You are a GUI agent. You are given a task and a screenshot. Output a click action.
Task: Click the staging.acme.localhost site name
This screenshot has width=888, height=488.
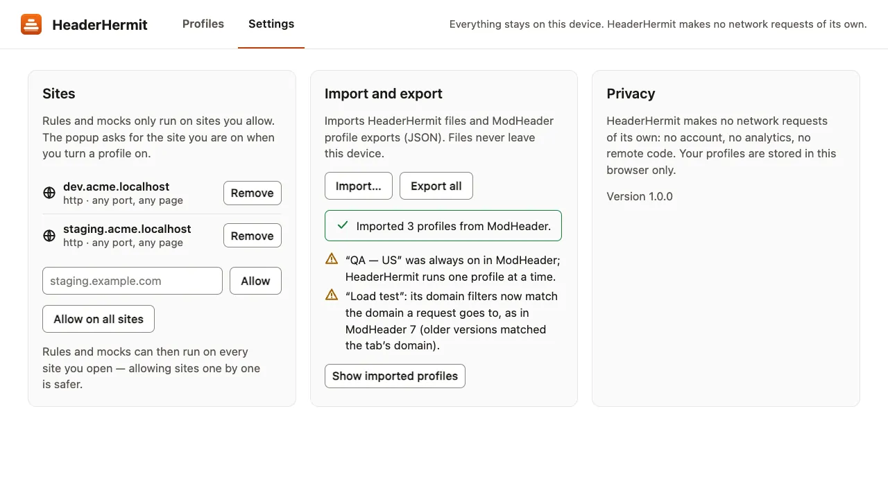coord(127,229)
